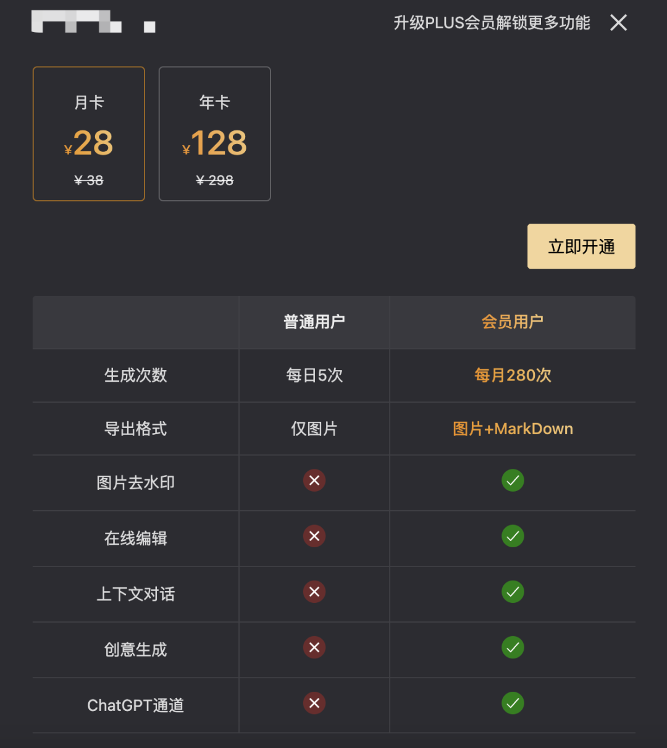Click red X icon for 上下文对话
Screen dimensions: 667x748
pyautogui.click(x=314, y=592)
